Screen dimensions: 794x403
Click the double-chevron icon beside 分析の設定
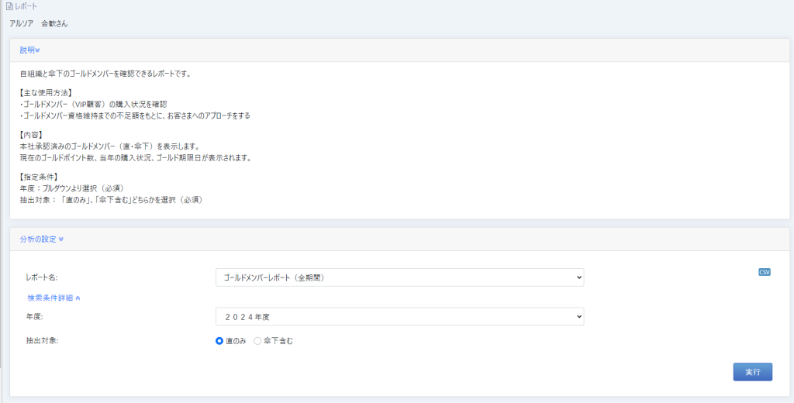point(60,239)
